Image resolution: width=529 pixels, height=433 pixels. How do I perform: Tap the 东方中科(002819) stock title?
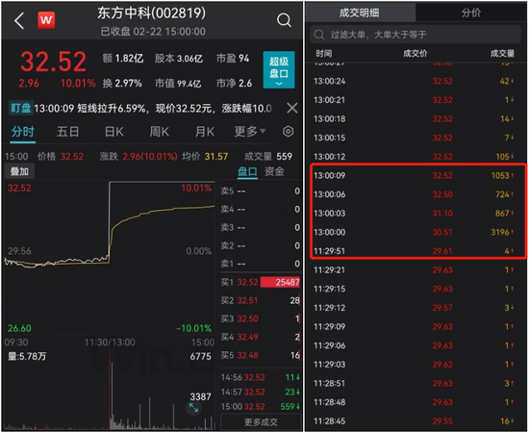click(151, 13)
